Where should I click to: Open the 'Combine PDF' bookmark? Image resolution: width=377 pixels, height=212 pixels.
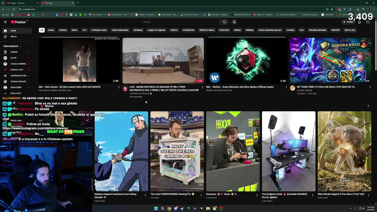tap(118, 14)
